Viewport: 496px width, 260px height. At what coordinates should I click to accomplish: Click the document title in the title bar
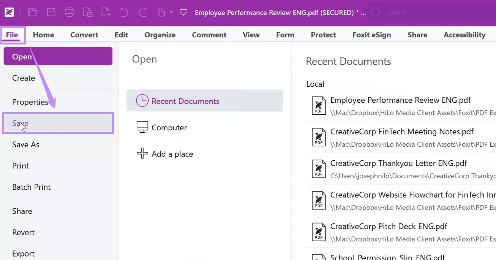(280, 13)
